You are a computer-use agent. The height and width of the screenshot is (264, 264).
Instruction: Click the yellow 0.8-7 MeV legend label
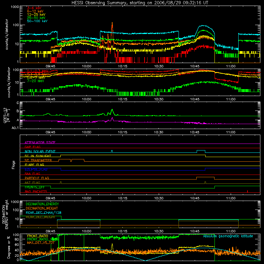click(36, 78)
